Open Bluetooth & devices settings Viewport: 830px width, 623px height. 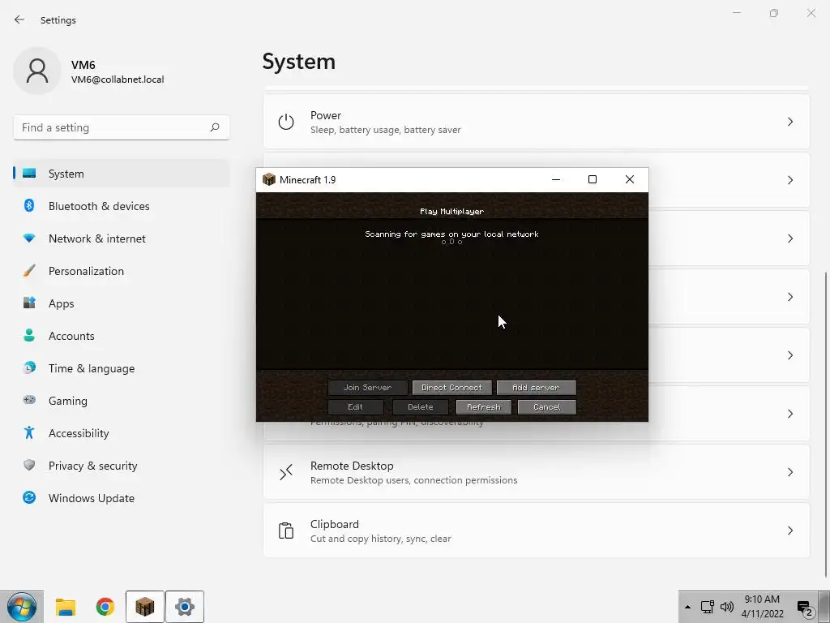tap(122, 206)
